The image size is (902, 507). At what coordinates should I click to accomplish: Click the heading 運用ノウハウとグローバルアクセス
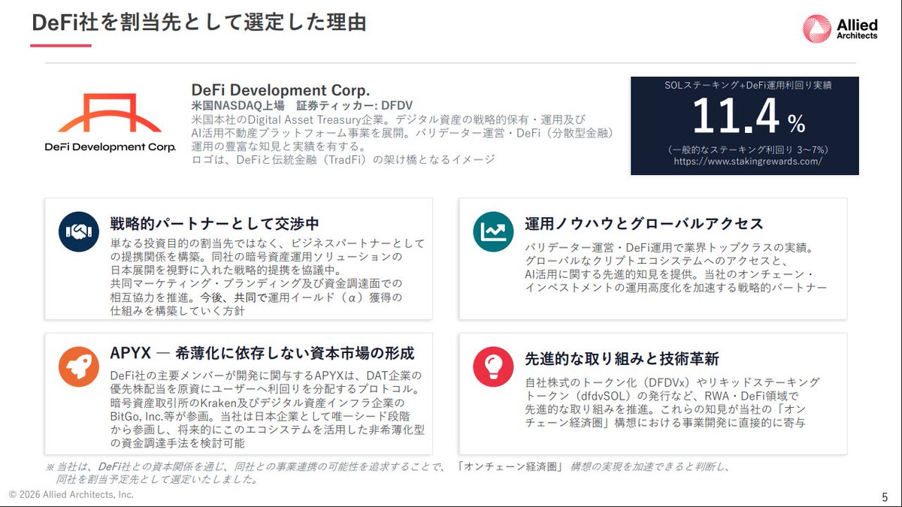(643, 223)
